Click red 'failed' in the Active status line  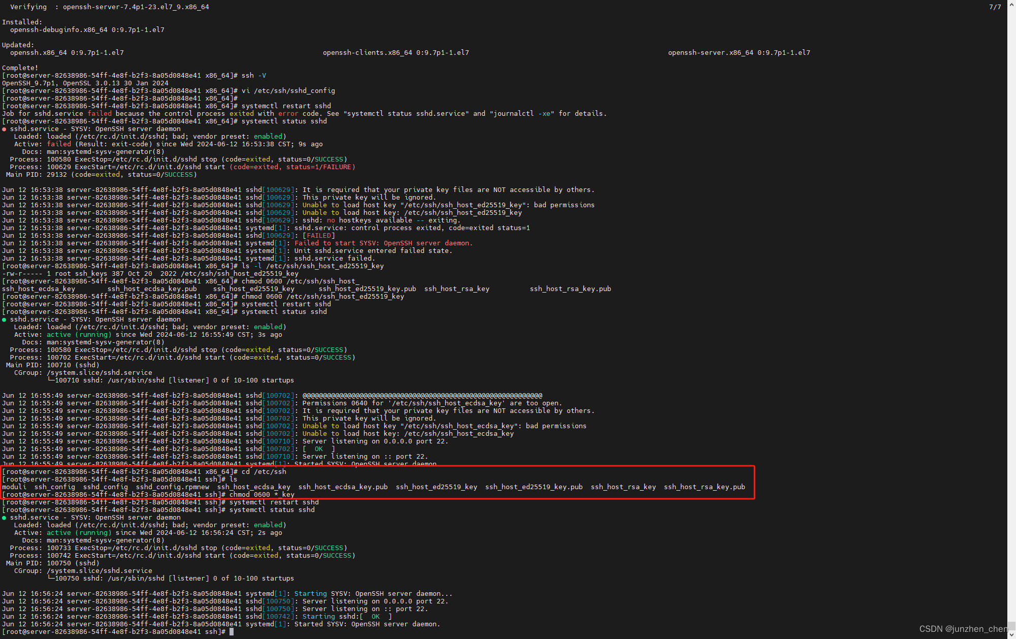[x=58, y=144]
